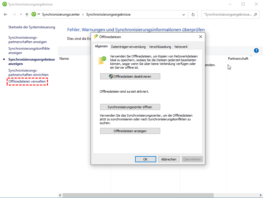Viewport: 263px width, 198px height.
Task: Go up one folder level
Action: [27, 15]
